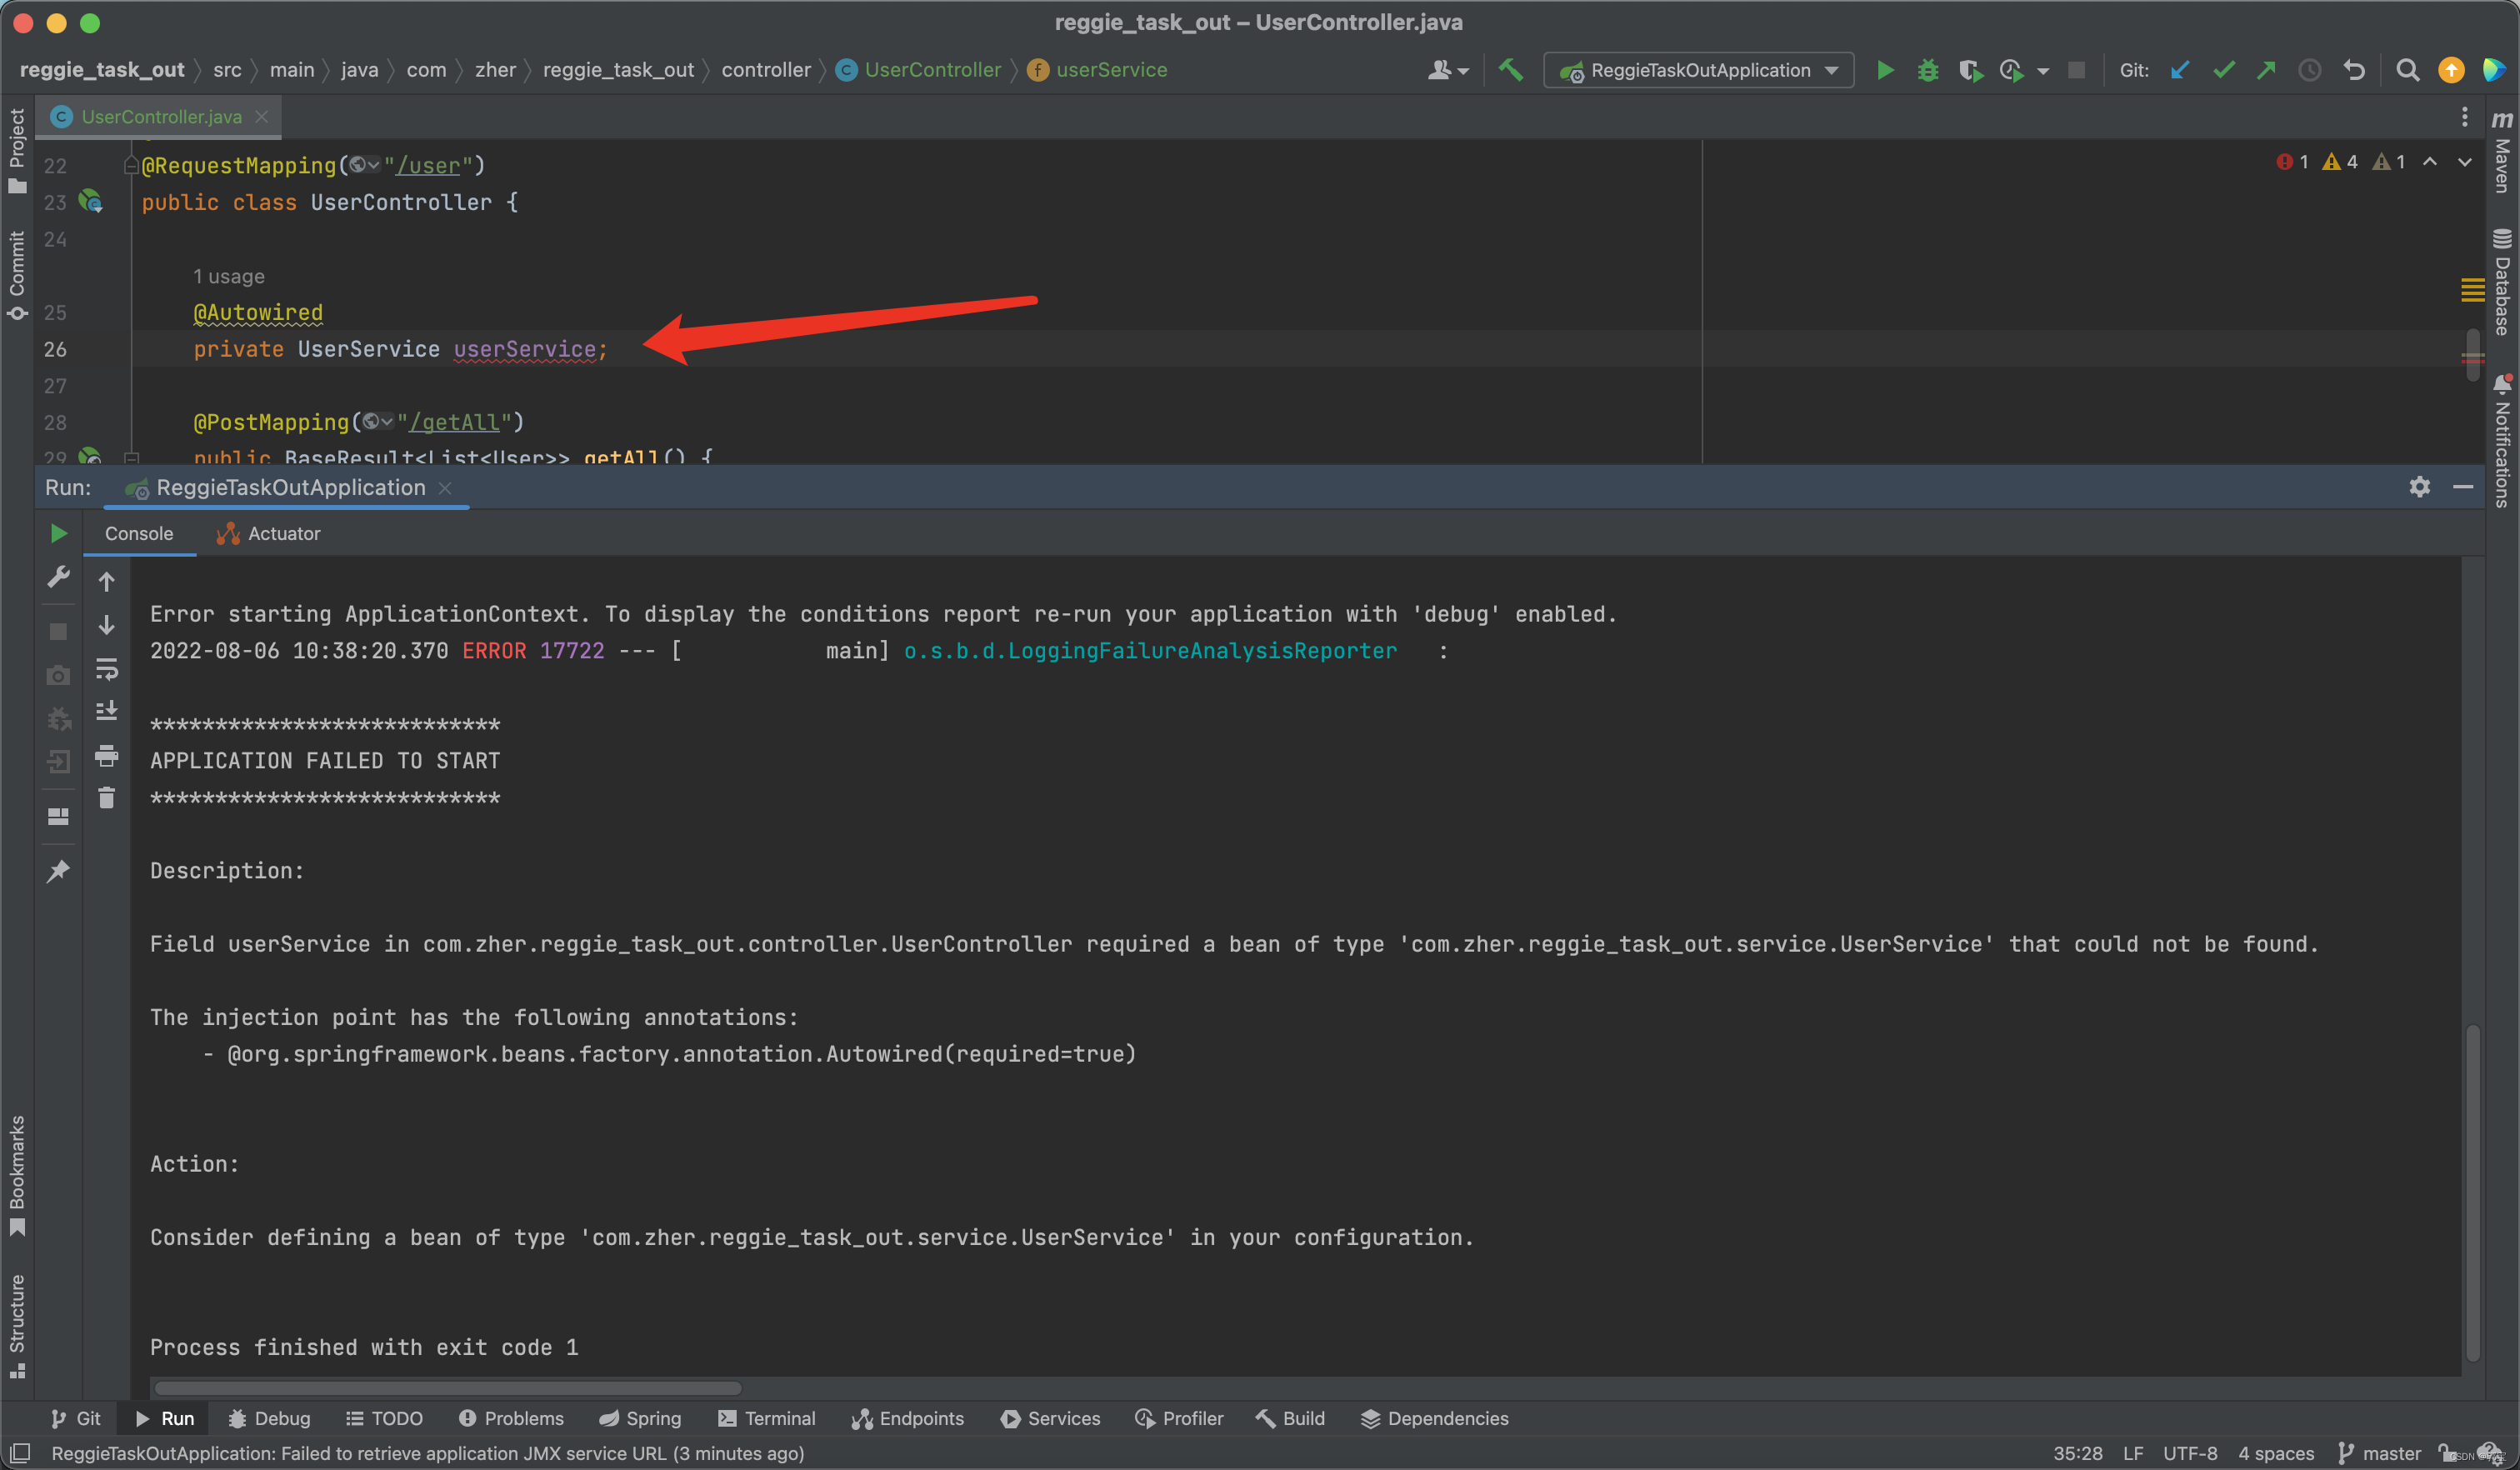Start a Debug session using the bug icon
Image resolution: width=2520 pixels, height=1470 pixels.
click(1928, 70)
